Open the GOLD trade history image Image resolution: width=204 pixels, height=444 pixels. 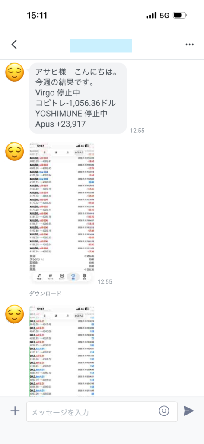pyautogui.click(x=62, y=350)
